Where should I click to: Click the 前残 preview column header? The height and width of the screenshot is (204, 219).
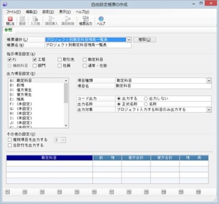(107, 158)
